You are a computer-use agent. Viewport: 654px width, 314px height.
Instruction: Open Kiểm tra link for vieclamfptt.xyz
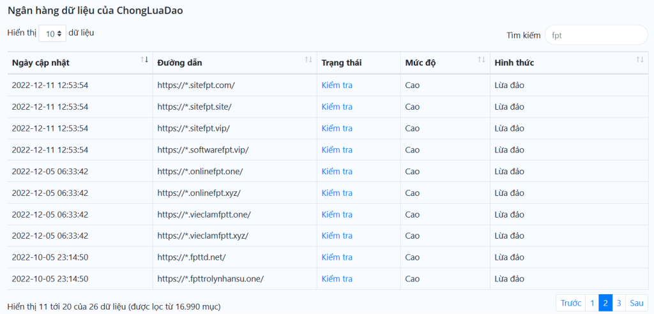[x=337, y=235]
